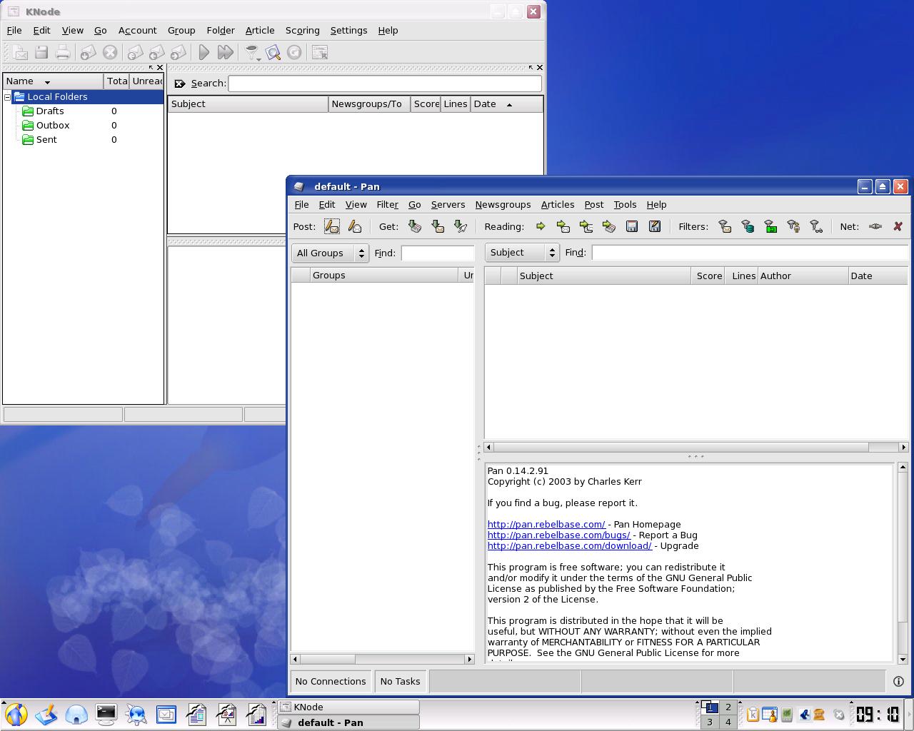Click round Stop/Cancel icon in KNode toolbar
Viewport: 914px width, 731px height.
coord(110,52)
